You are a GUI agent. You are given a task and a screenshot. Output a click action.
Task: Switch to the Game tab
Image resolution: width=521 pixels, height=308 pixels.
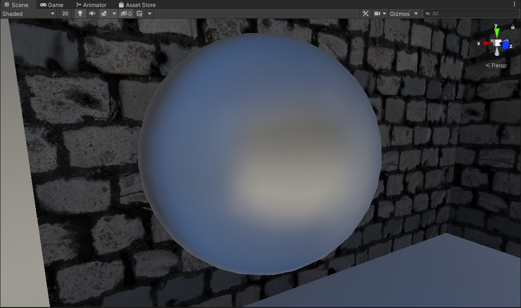coord(52,5)
